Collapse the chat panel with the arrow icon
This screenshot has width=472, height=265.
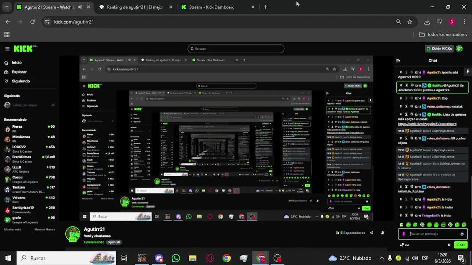click(398, 60)
